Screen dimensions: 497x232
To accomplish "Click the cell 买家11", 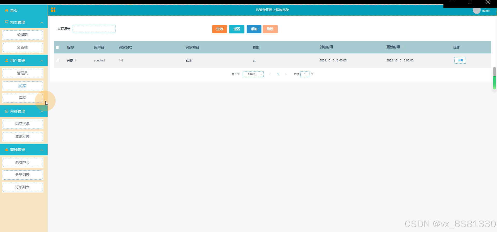I will [x=71, y=60].
